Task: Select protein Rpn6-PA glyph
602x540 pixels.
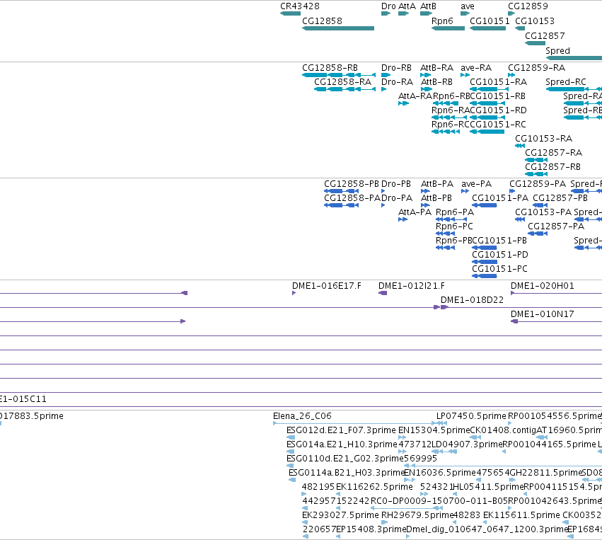Action: (x=451, y=219)
